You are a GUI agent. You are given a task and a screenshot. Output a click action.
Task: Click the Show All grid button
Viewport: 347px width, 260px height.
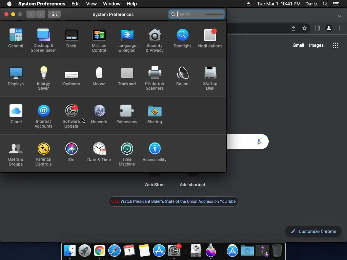54,14
